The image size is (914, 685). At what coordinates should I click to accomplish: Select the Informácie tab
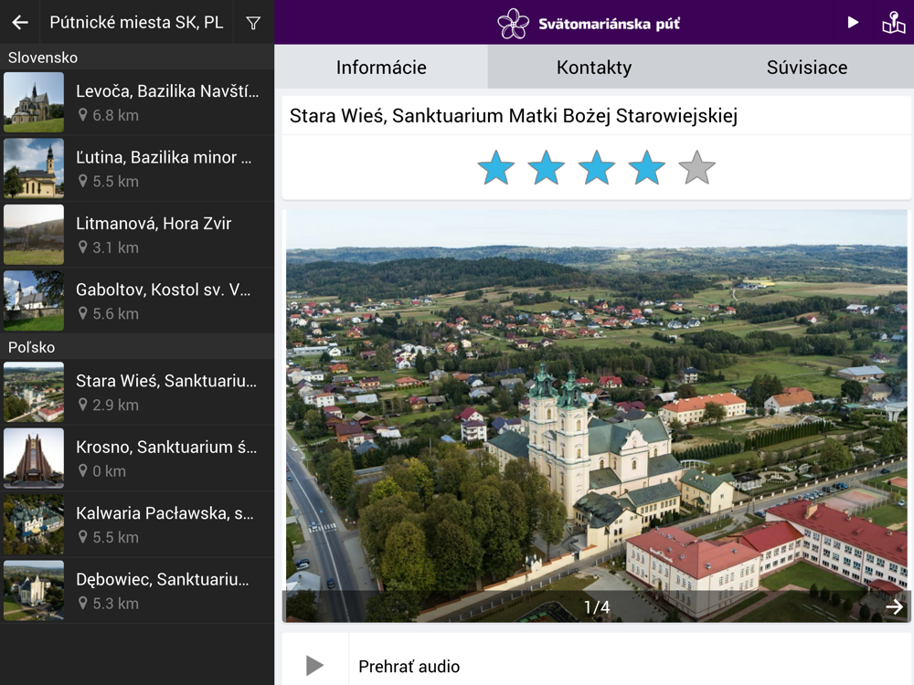point(381,67)
